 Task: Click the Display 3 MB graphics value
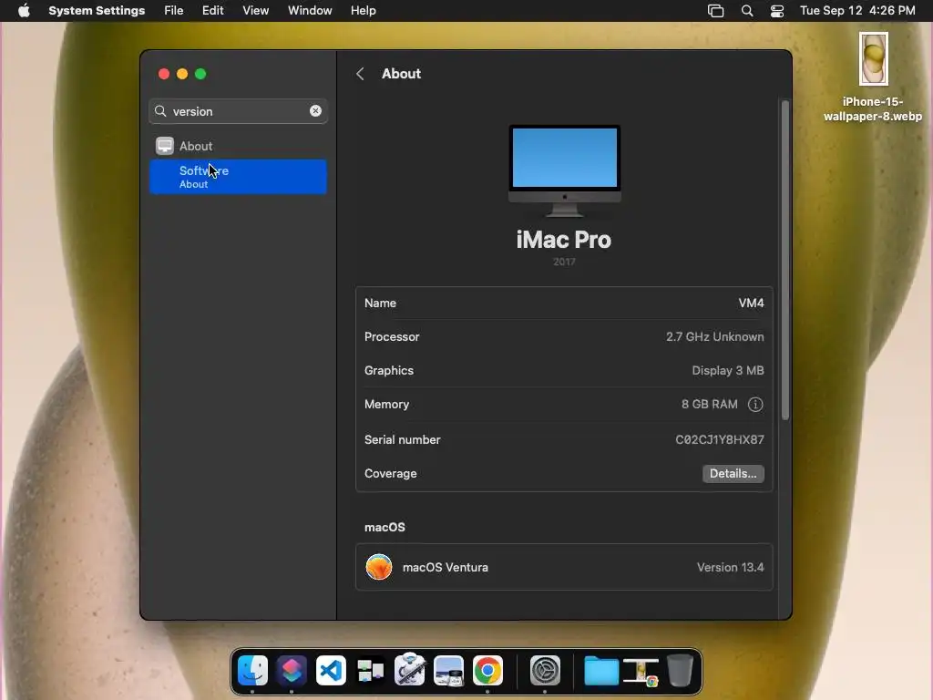728,370
